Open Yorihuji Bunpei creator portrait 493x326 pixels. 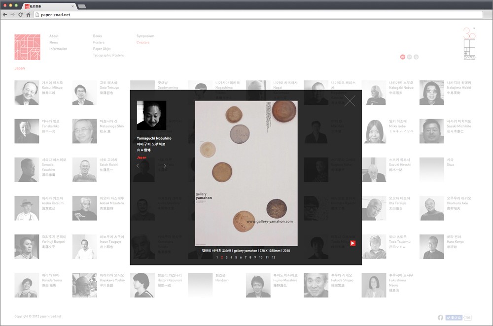pyautogui.click(x=27, y=247)
